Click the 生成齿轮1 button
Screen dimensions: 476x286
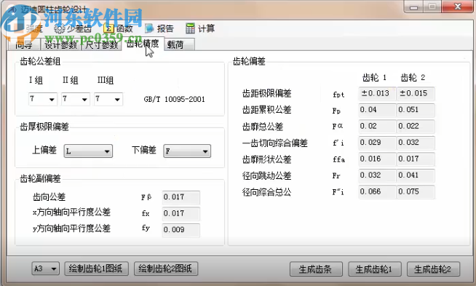pos(375,269)
